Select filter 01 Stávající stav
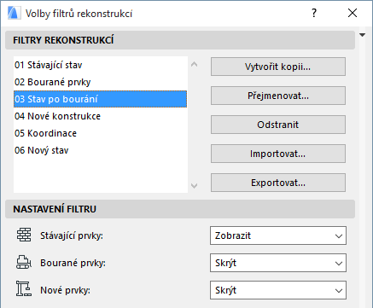The image size is (373, 308). coord(100,65)
